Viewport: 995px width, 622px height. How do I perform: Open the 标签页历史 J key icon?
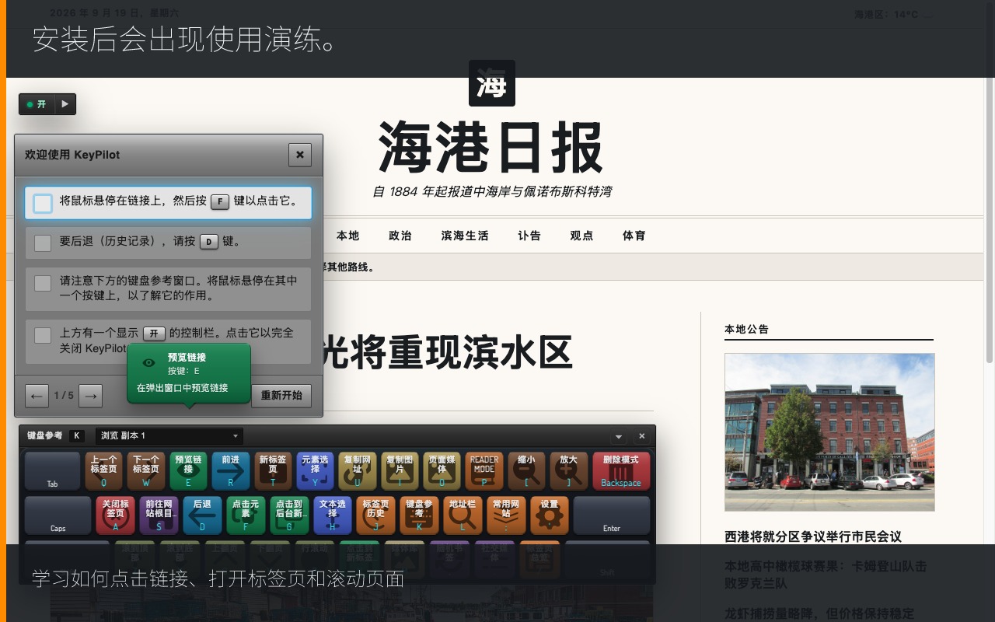click(376, 515)
